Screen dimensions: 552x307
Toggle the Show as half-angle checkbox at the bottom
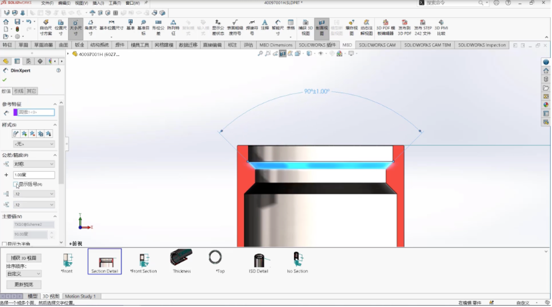(x=4, y=244)
